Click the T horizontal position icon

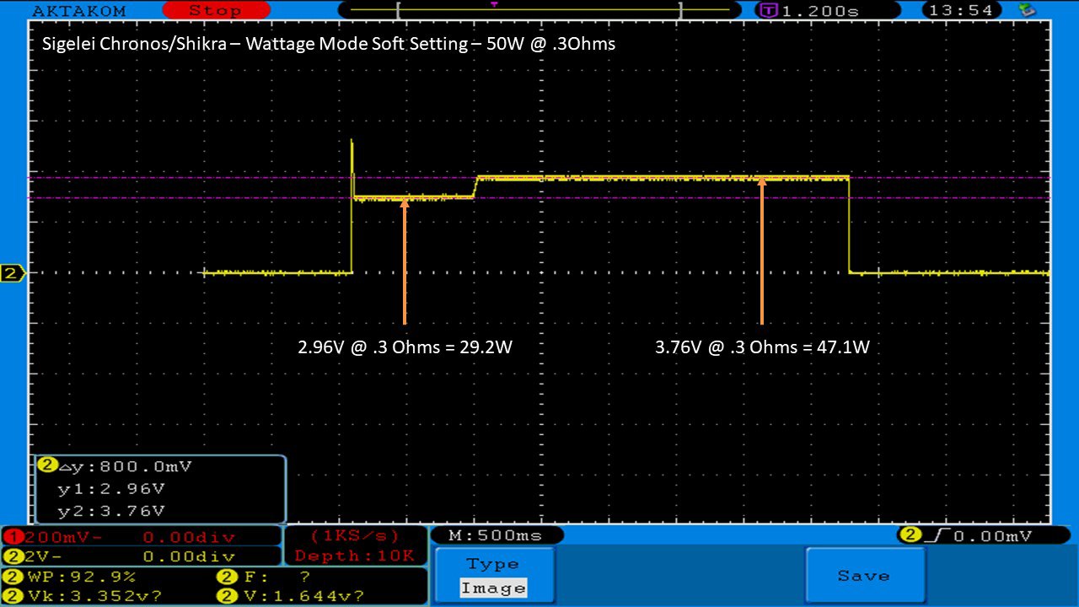pos(770,11)
